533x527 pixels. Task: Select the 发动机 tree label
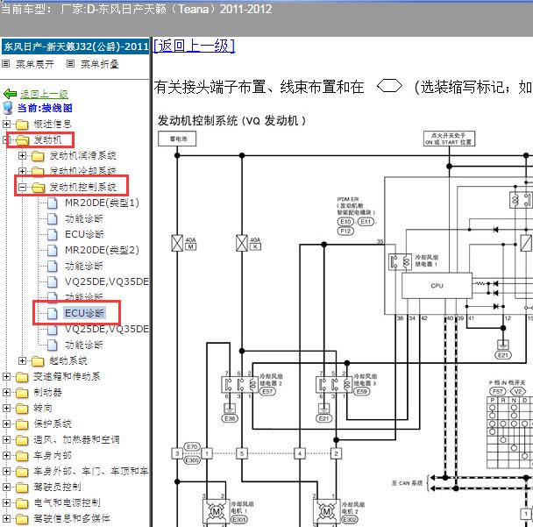(x=47, y=139)
